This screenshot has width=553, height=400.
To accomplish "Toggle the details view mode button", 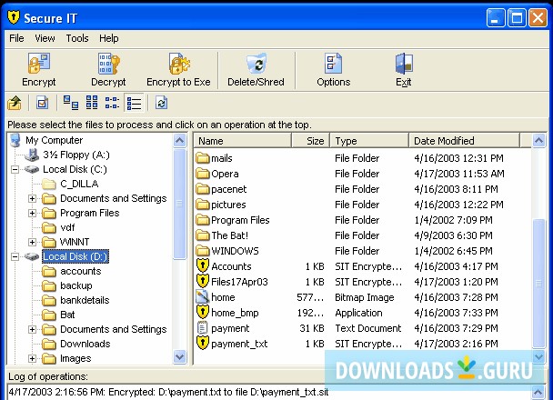I will [x=134, y=103].
